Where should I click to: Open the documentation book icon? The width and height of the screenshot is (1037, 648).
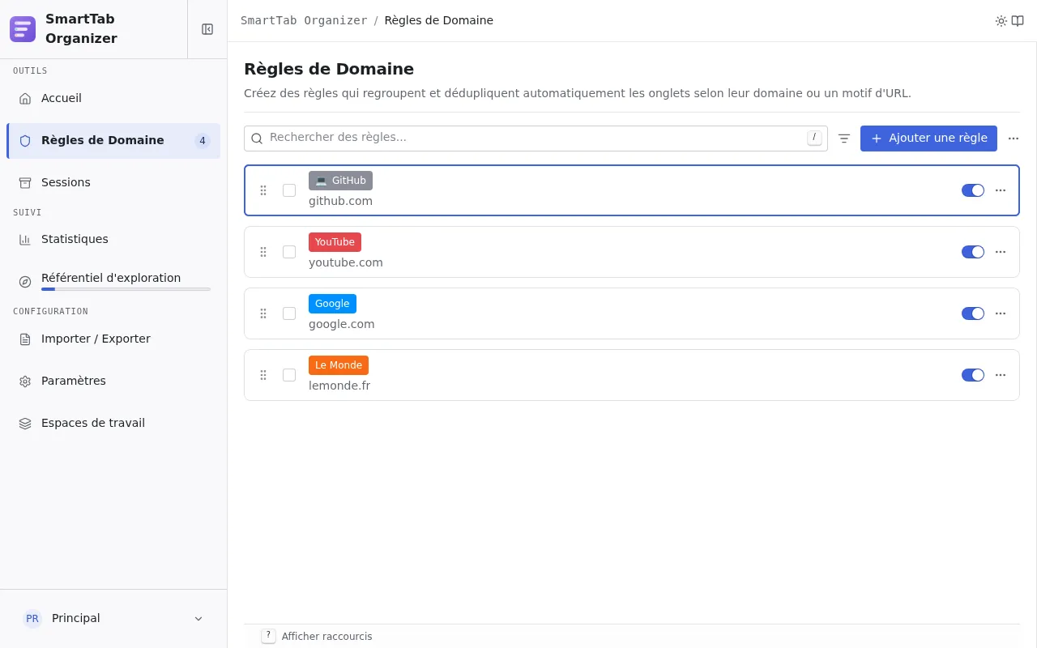coord(1018,21)
